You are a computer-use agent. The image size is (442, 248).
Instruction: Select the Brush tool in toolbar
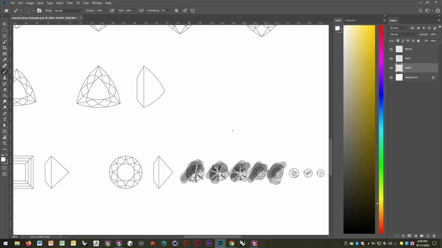point(4,72)
